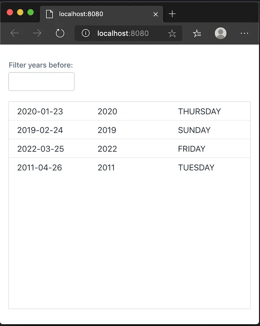Click the browser forward arrow
Image resolution: width=260 pixels, height=326 pixels.
click(x=37, y=34)
